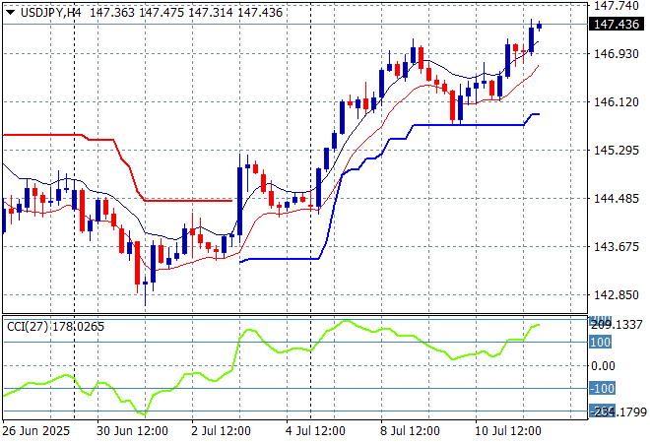Click the CCI 0.00 level label
This screenshot has height=443, width=650.
pos(605,365)
